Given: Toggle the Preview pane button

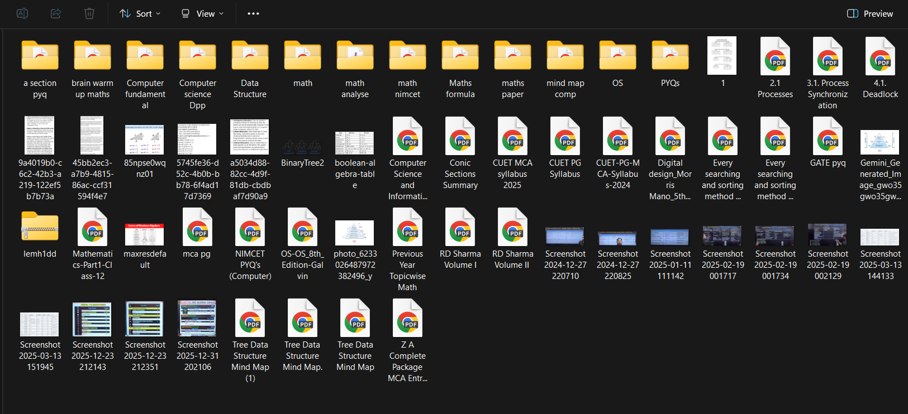Looking at the screenshot, I should pos(870,13).
